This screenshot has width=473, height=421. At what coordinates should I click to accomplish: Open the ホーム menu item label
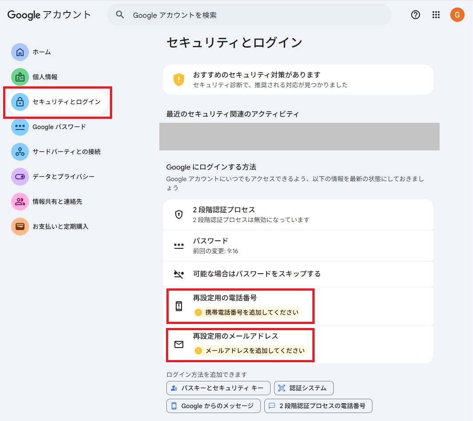[42, 52]
